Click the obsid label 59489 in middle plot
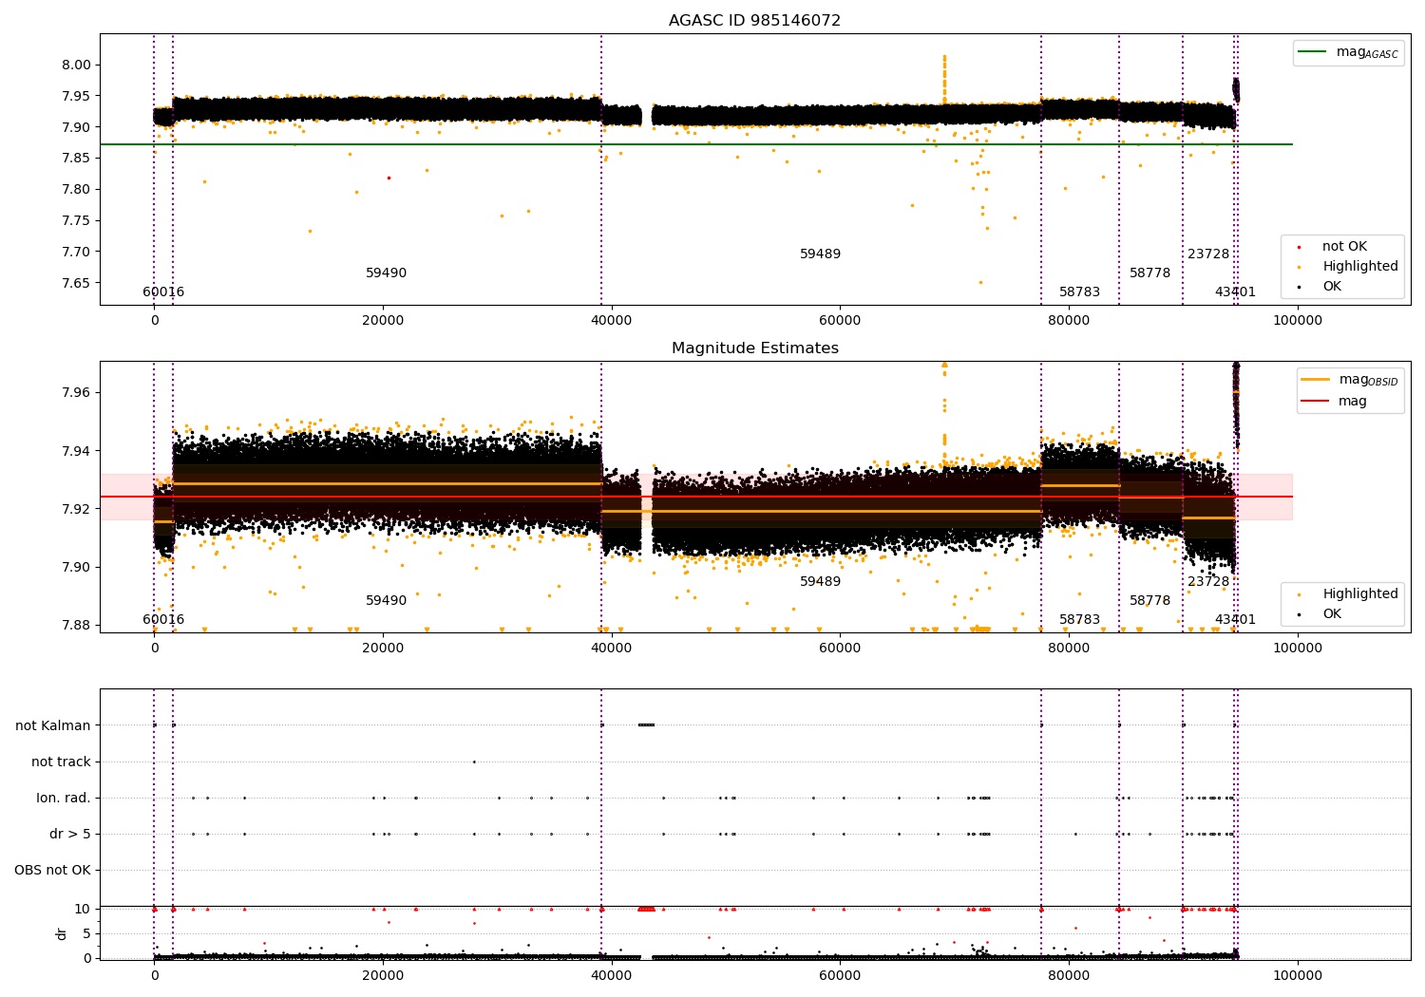 (821, 582)
